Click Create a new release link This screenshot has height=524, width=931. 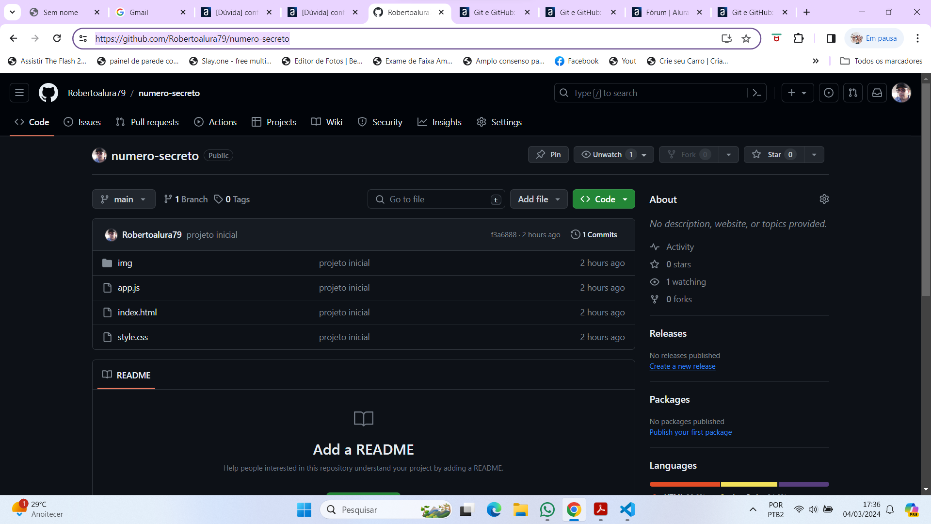pos(682,366)
